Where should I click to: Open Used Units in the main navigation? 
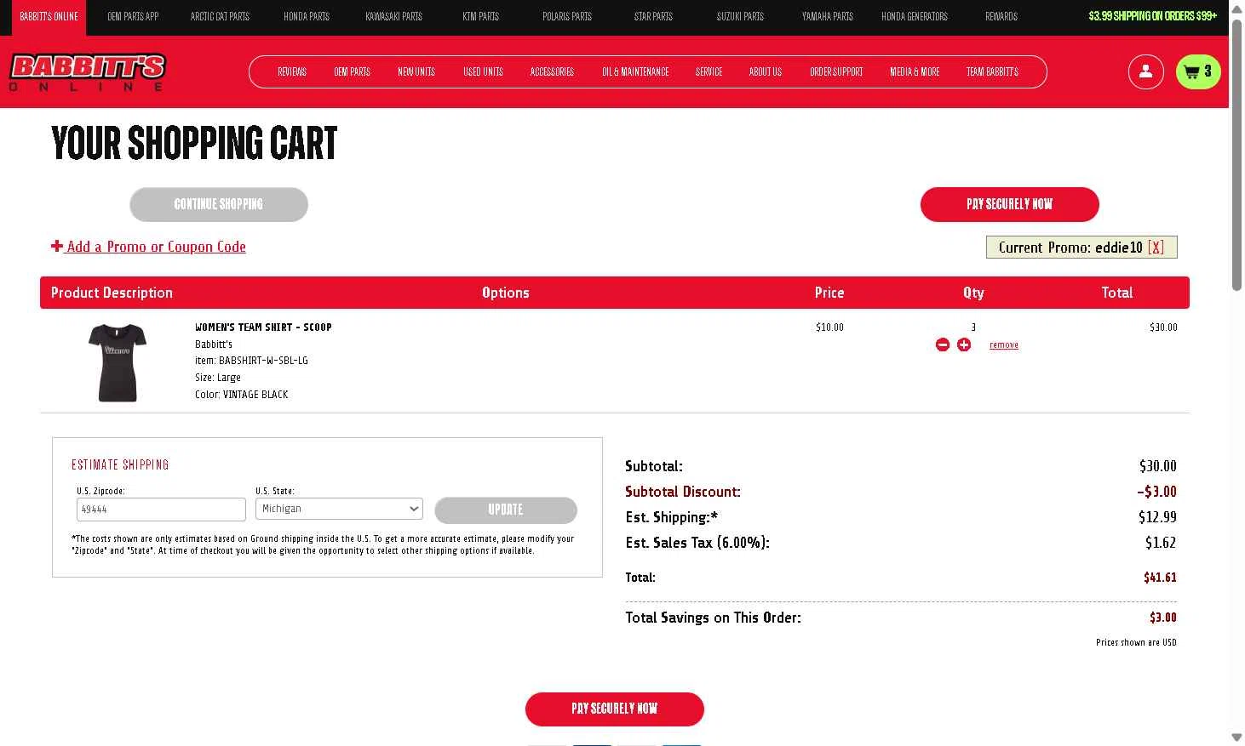(x=483, y=71)
